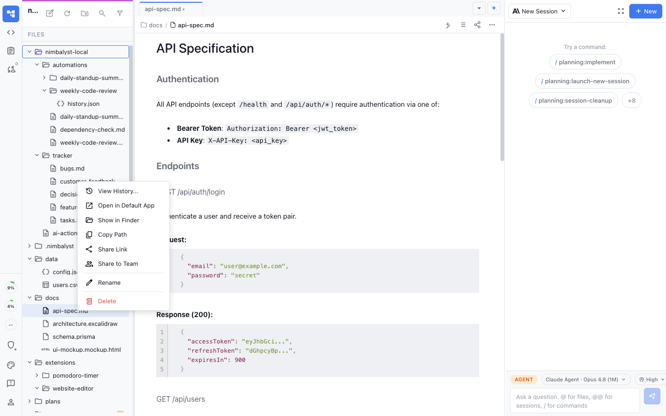Click the + New session button
Image resolution: width=666 pixels, height=416 pixels.
tap(646, 11)
